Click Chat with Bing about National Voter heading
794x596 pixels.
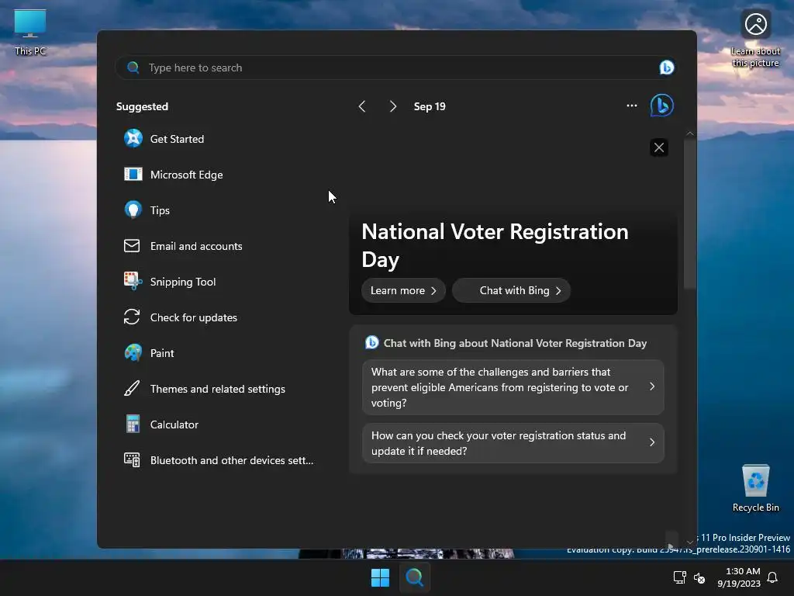tap(515, 343)
